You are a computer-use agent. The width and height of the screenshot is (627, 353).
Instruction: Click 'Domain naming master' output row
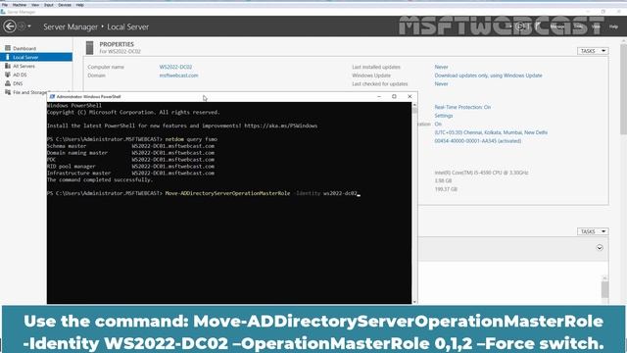(130, 153)
